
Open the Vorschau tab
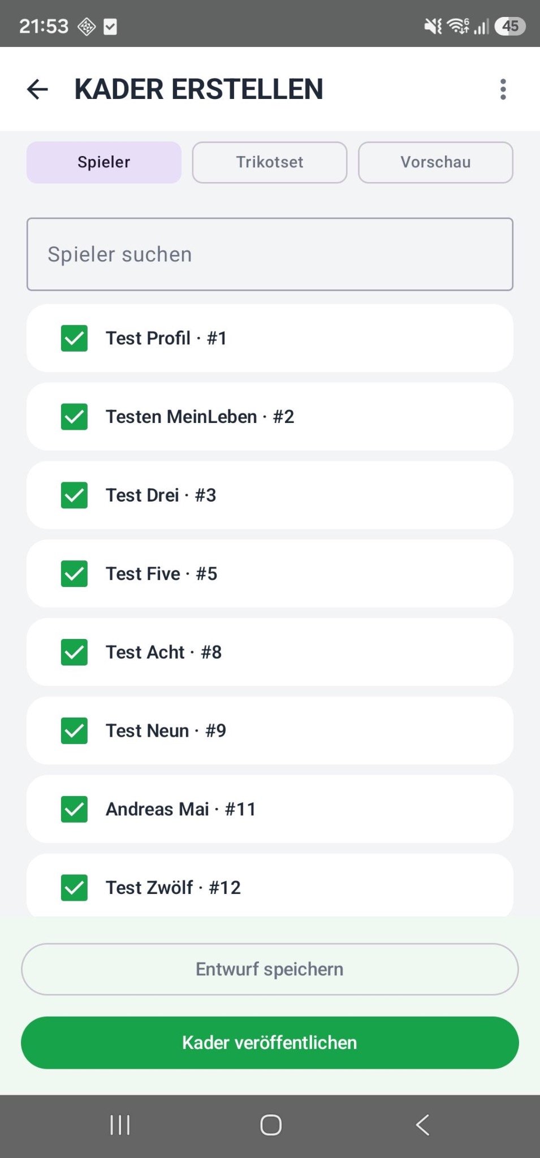tap(435, 162)
